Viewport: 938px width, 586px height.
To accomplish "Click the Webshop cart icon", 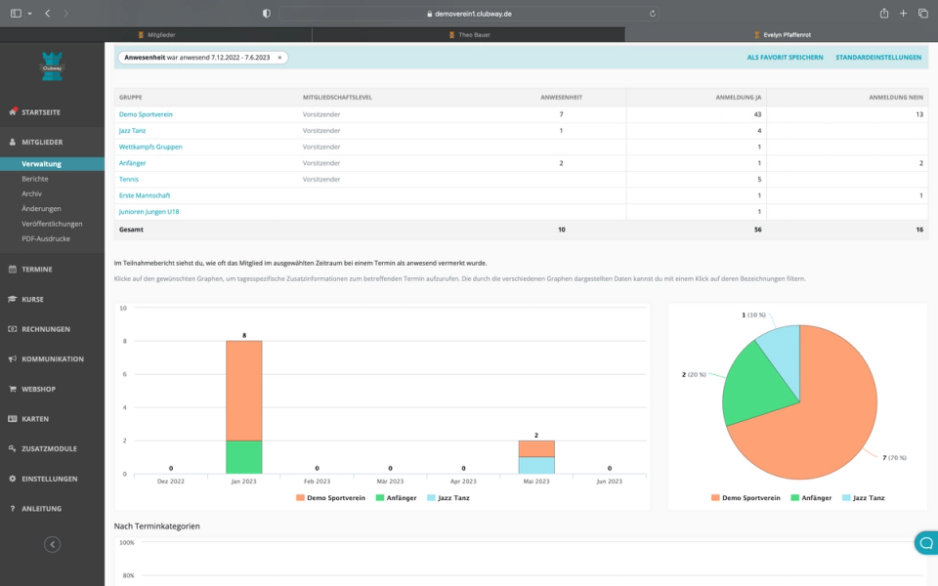I will coord(13,389).
